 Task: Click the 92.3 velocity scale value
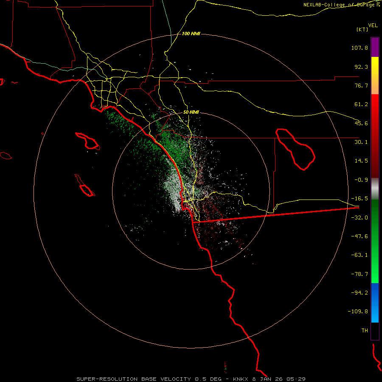point(361,67)
